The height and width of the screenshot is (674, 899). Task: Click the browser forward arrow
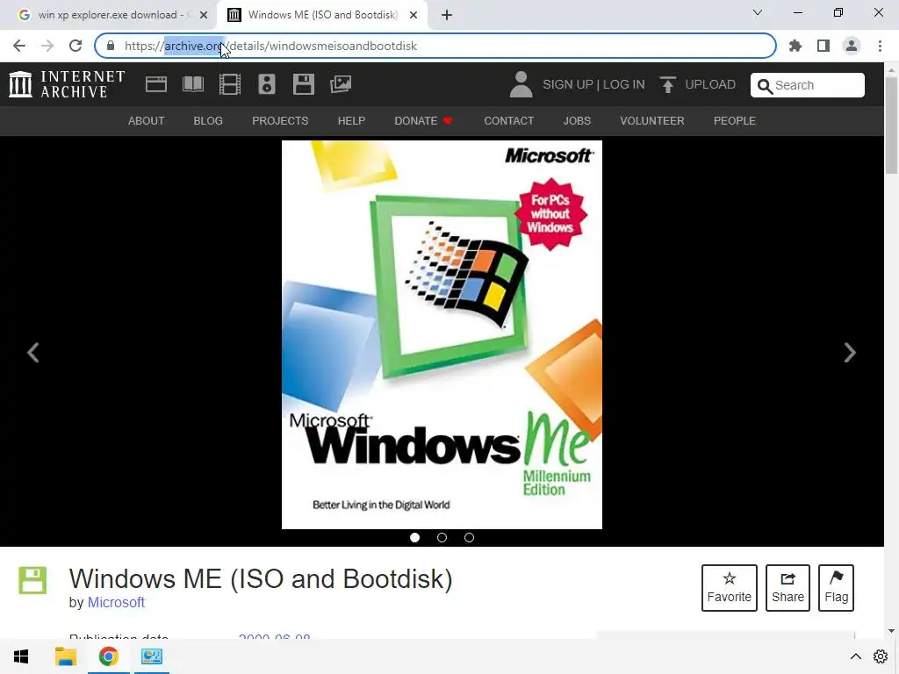pos(47,46)
